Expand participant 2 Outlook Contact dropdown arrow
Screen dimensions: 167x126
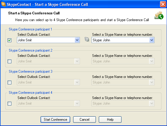[77, 61]
